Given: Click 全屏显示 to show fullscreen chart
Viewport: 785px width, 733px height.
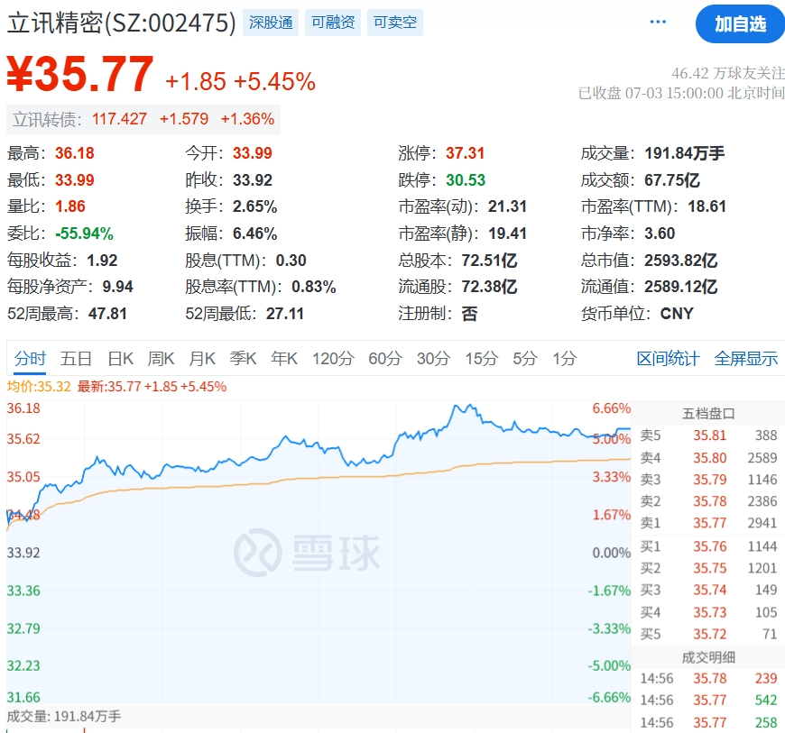Looking at the screenshot, I should pos(746,359).
